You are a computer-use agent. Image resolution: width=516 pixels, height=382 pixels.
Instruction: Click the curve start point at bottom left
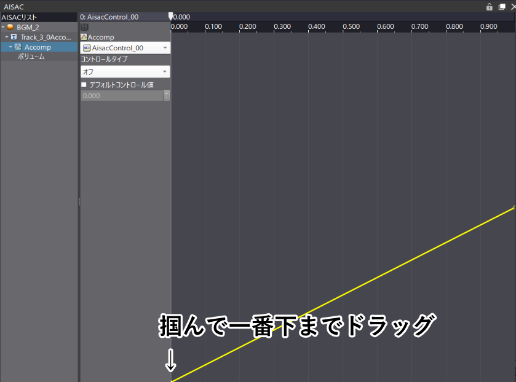tap(172, 381)
